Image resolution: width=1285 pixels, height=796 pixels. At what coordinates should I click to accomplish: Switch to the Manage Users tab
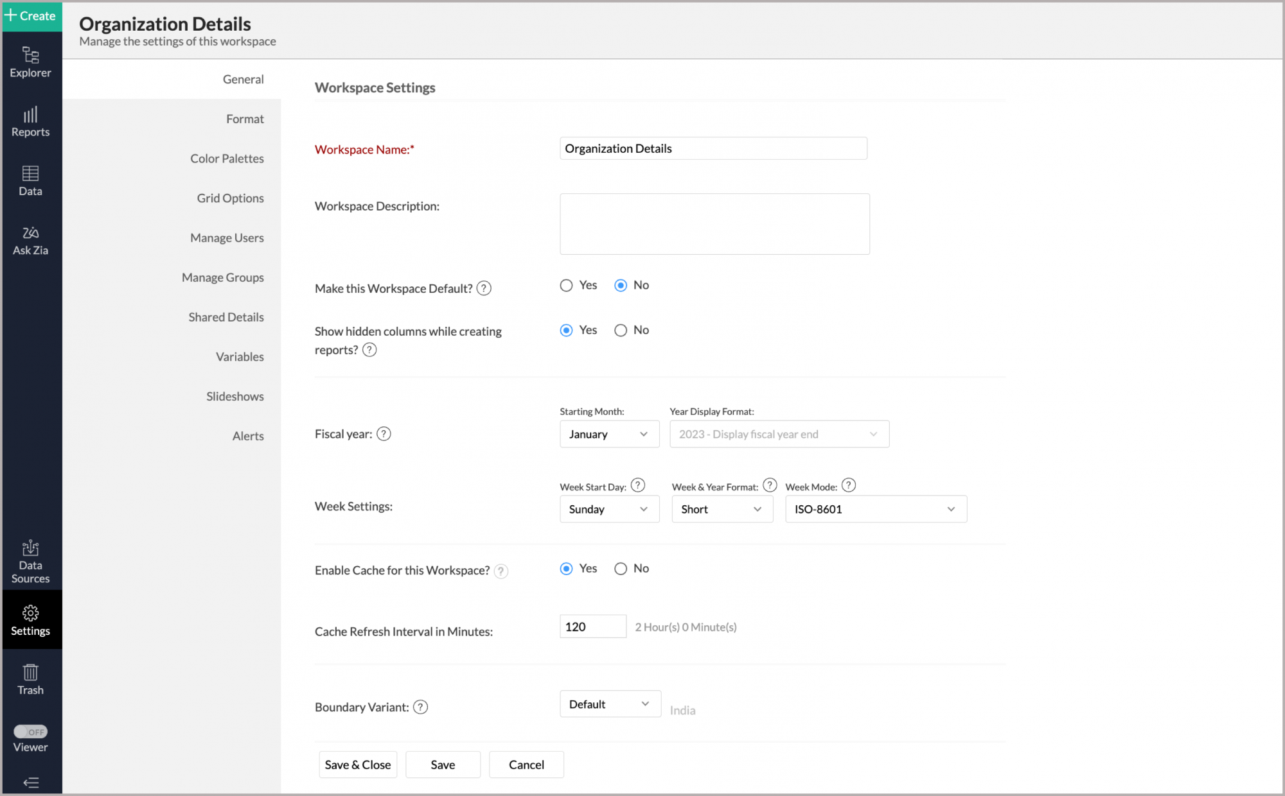(226, 238)
